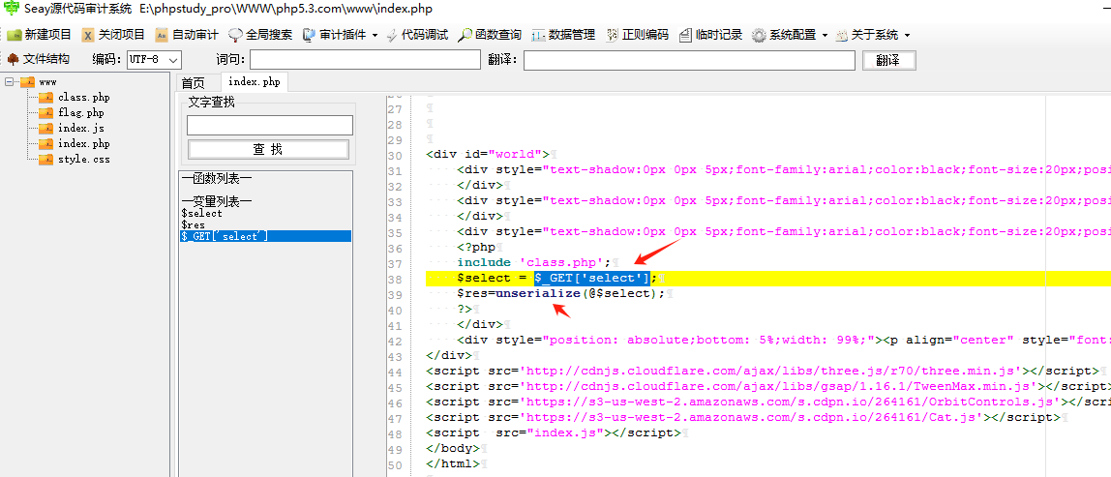1111x477 pixels.
Task: Click the index.js file icon
Action: tap(45, 129)
